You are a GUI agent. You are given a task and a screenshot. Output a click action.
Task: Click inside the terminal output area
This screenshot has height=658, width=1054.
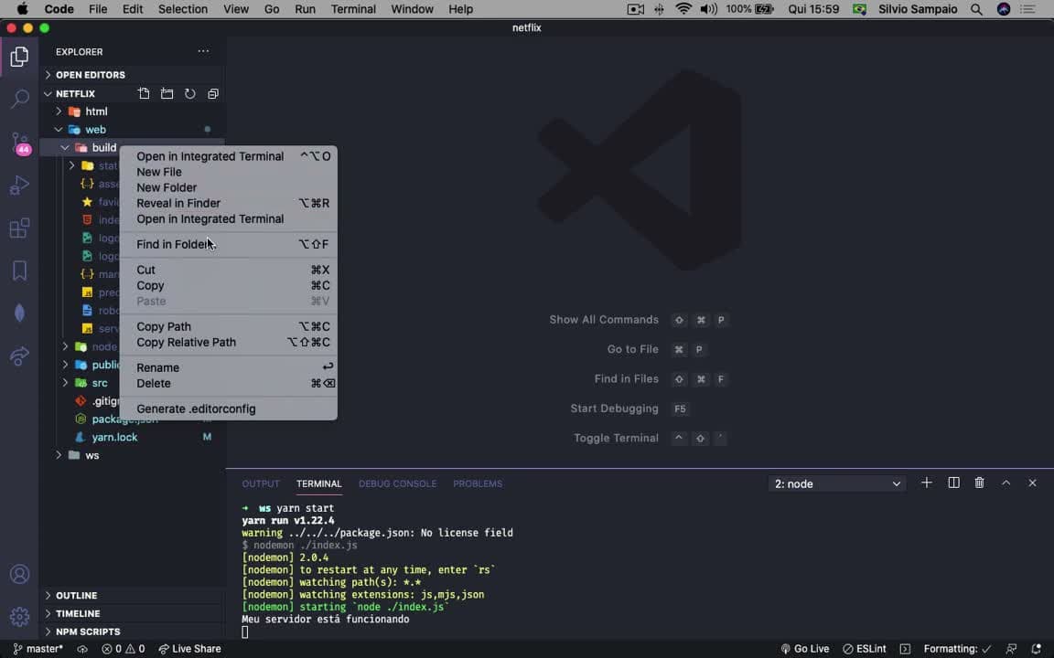[639, 569]
